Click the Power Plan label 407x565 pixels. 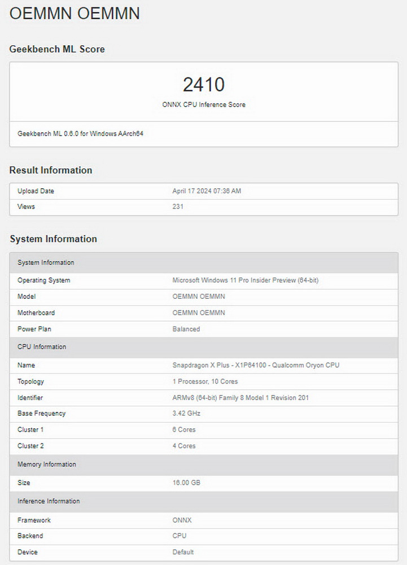point(34,329)
